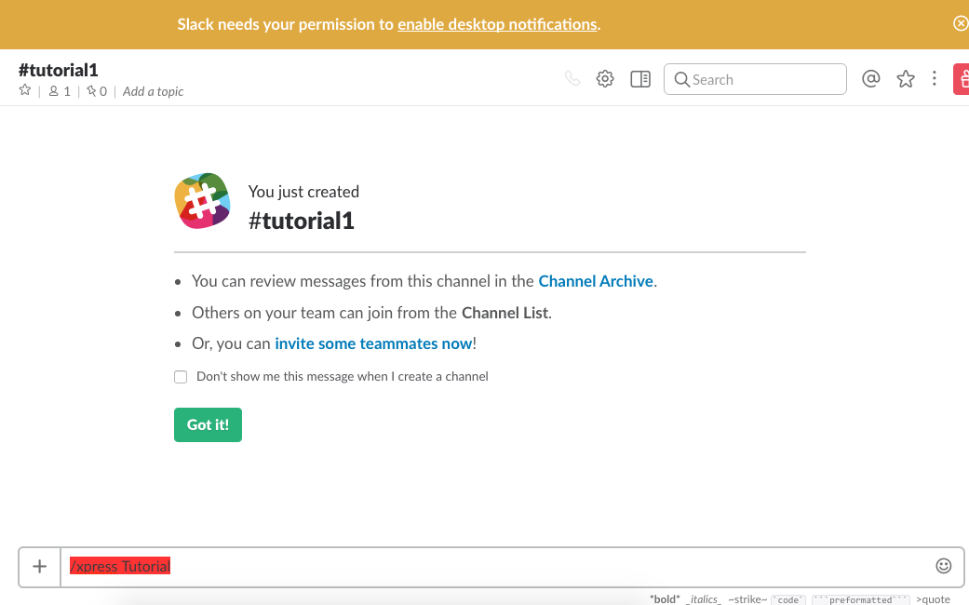This screenshot has height=605, width=969.
Task: Click the search magnifier icon
Action: 681,80
